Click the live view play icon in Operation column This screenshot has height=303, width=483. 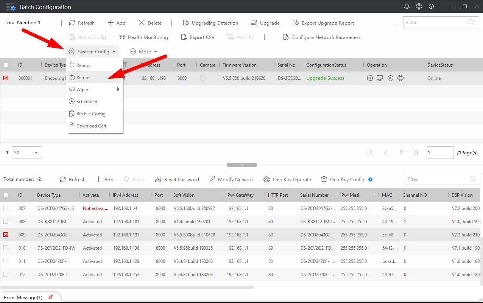[390, 78]
